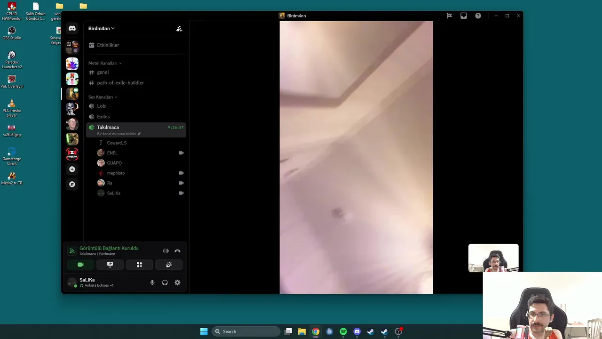Select the Takılmaca voice channel
Image resolution: width=602 pixels, height=339 pixels.
(x=136, y=130)
